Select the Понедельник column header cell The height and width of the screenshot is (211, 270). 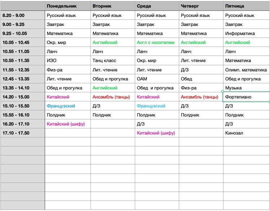(67, 6)
